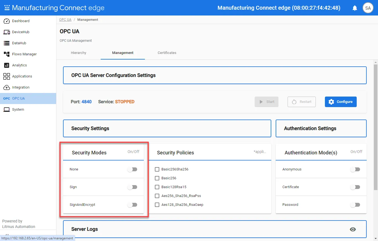The width and height of the screenshot is (378, 241).
Task: Click the STOPPED service status
Action: point(125,102)
